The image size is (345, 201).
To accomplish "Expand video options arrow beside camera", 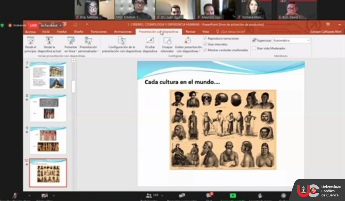I will [54, 195].
